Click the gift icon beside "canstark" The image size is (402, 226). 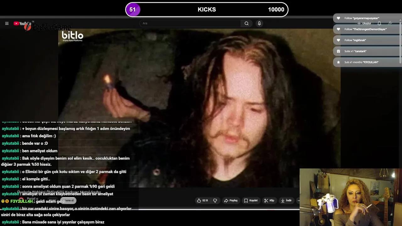[338, 51]
